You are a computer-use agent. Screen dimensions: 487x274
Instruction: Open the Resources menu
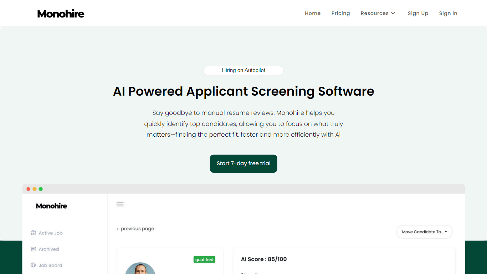pyautogui.click(x=378, y=13)
